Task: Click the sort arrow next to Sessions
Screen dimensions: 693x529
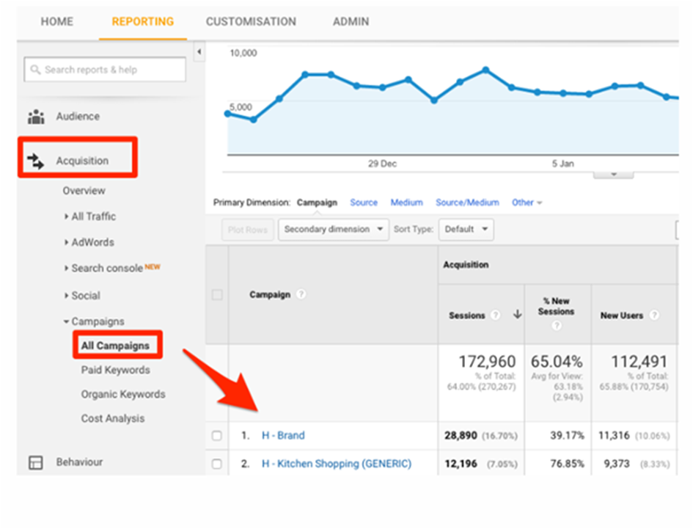Action: [x=516, y=315]
